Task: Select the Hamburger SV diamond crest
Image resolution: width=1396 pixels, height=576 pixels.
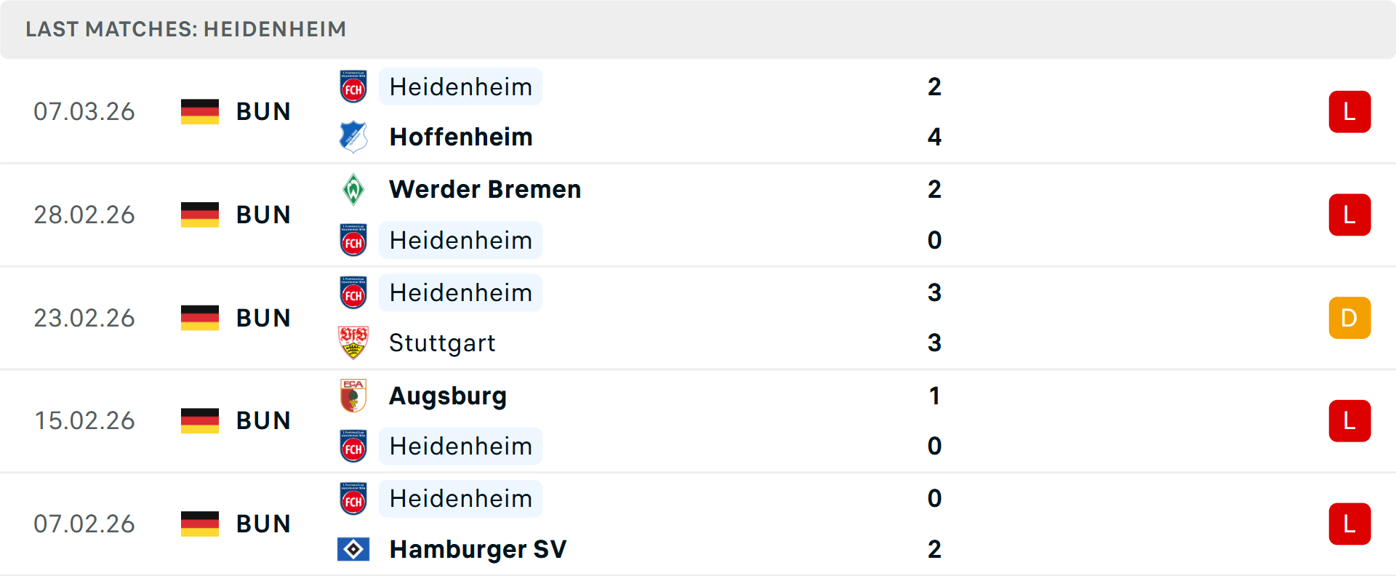Action: pyautogui.click(x=353, y=550)
